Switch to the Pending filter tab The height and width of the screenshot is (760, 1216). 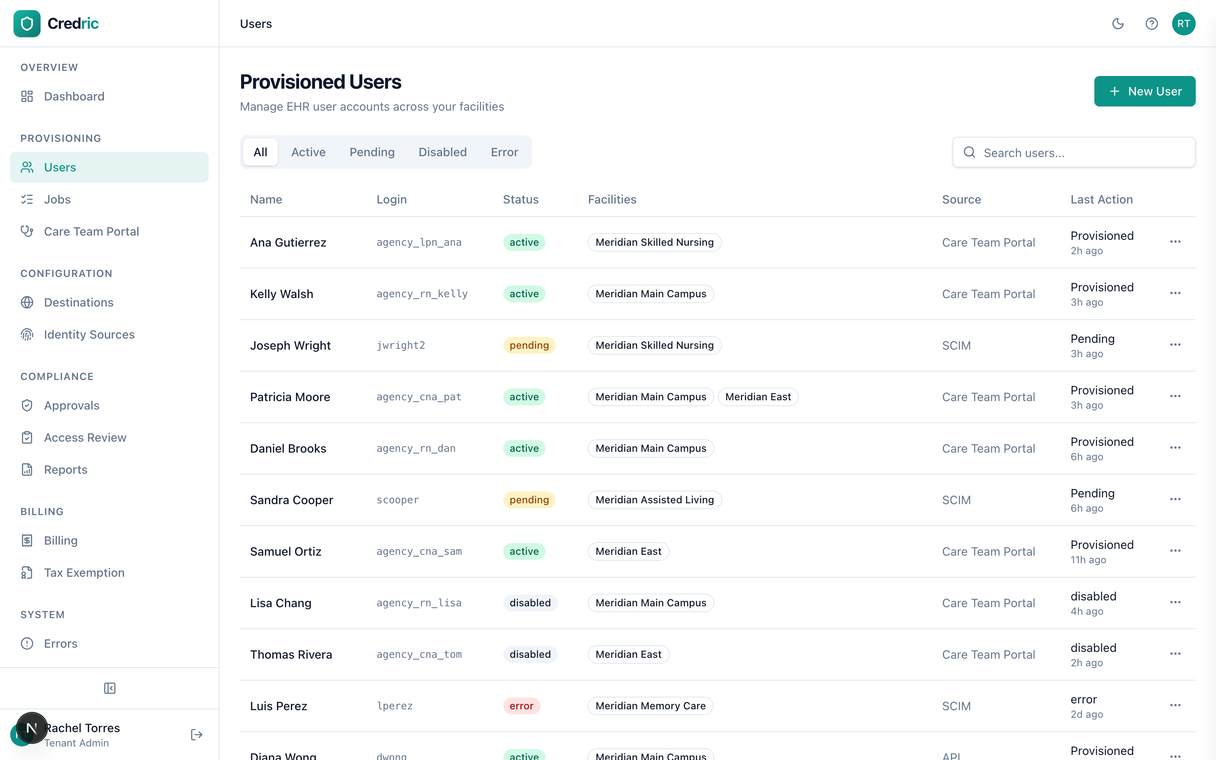[372, 152]
